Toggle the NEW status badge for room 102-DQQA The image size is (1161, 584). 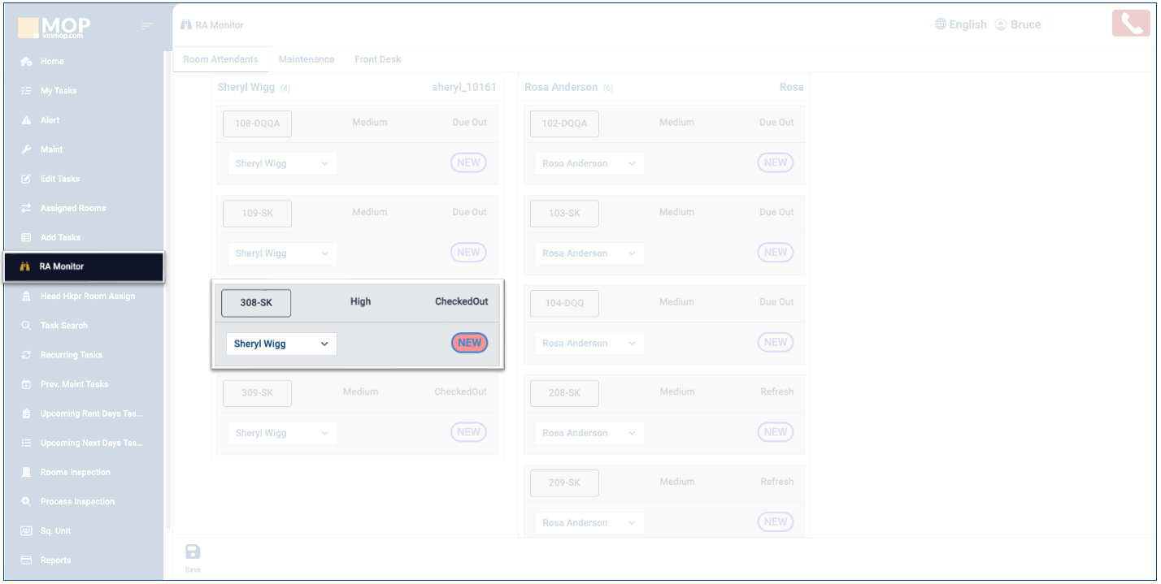(775, 162)
